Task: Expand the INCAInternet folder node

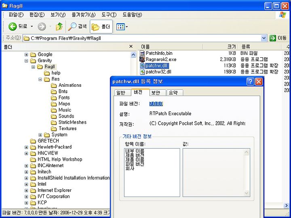Action: pos(26,166)
